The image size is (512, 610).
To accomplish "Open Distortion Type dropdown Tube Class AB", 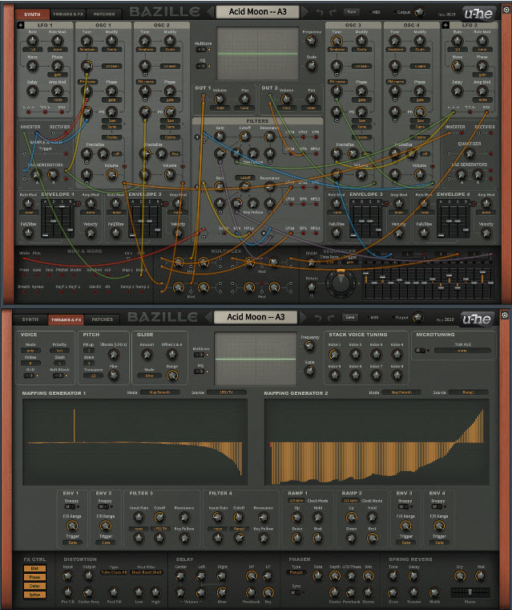I will click(114, 572).
